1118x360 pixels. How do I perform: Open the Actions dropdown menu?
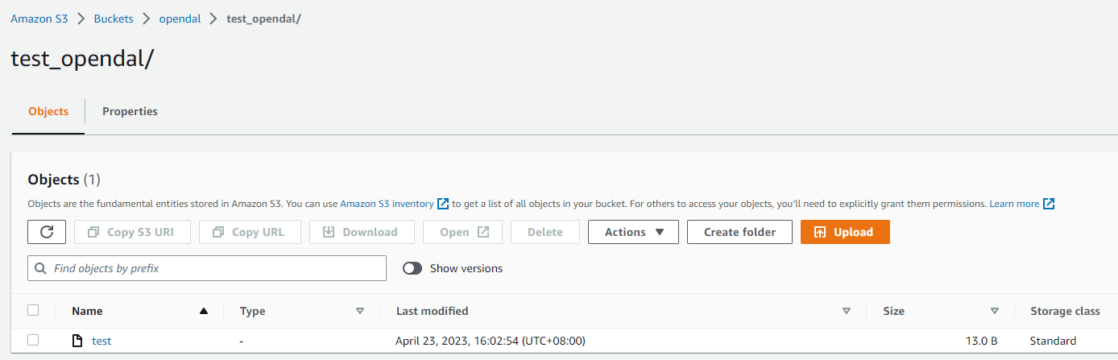tap(633, 232)
